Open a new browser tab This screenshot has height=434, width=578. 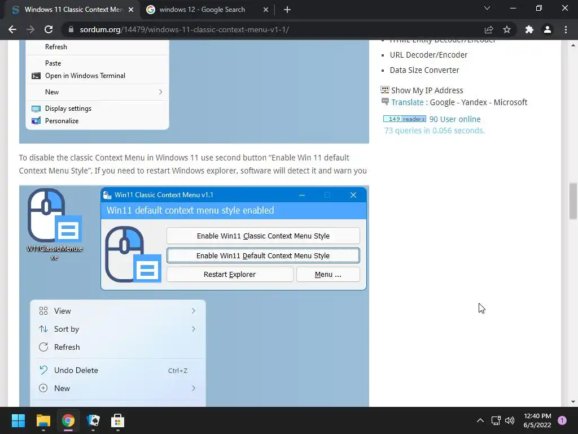[x=287, y=10]
